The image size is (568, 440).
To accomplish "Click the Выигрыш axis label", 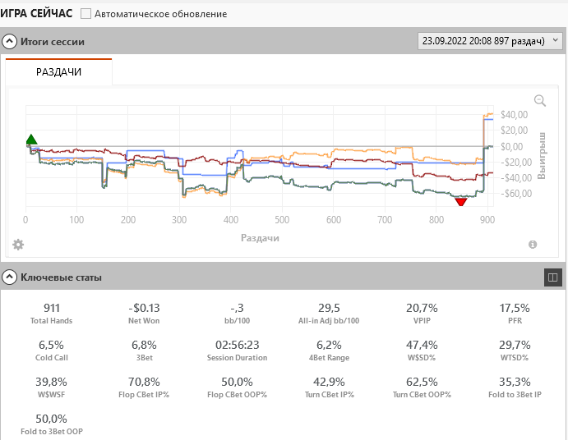I will click(541, 154).
